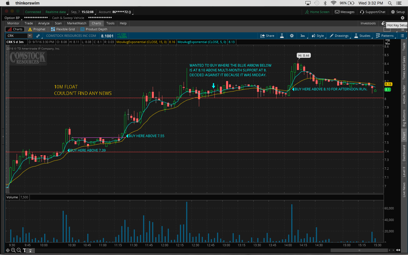Open the macOS Notification Center icon
Viewport: 408px width, 255px height.
tap(399, 3)
